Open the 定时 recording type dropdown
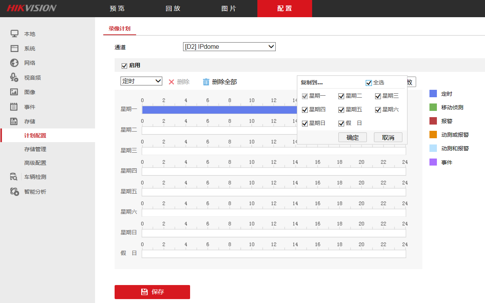 (141, 81)
